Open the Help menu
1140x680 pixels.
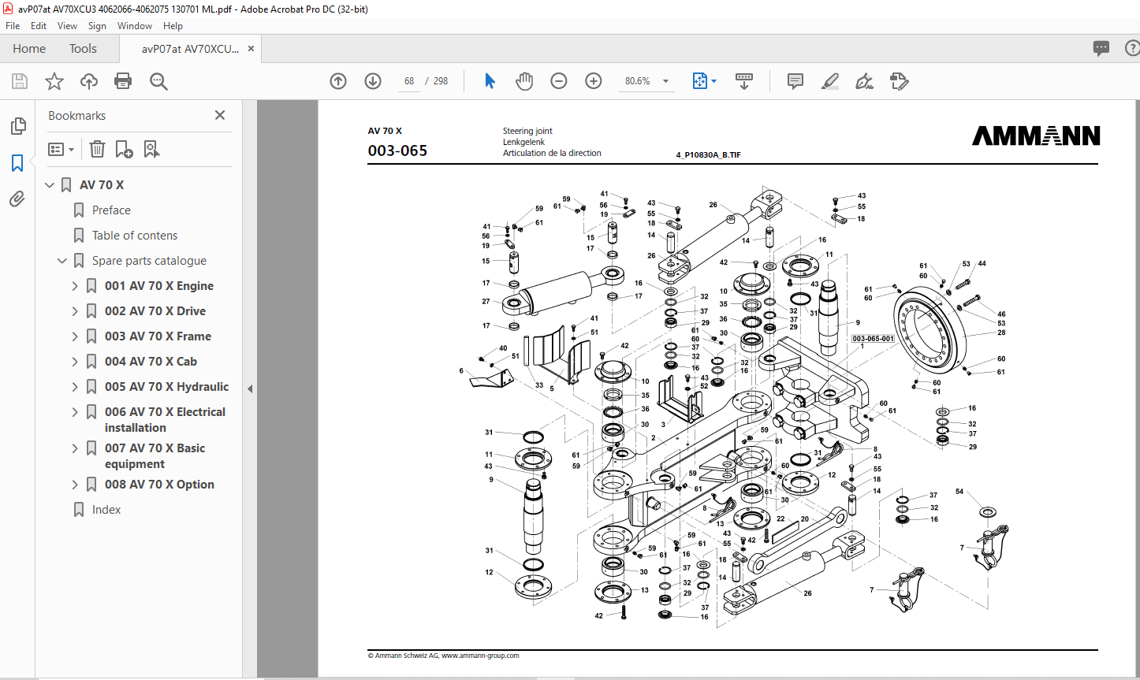click(x=173, y=26)
